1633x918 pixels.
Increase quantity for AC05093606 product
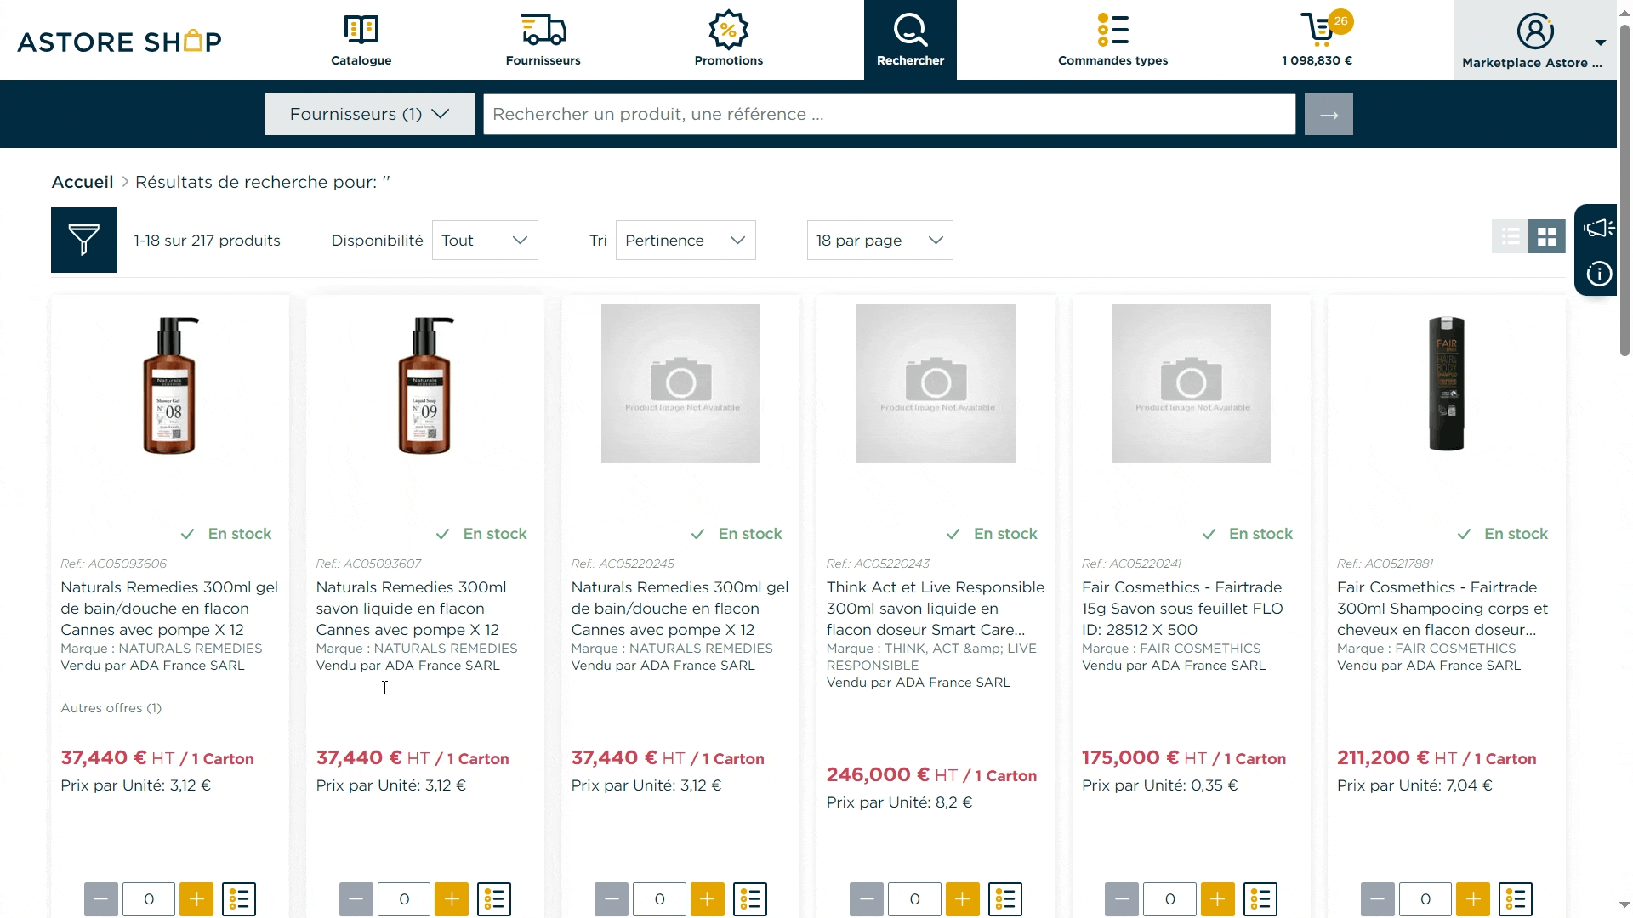[x=196, y=899]
